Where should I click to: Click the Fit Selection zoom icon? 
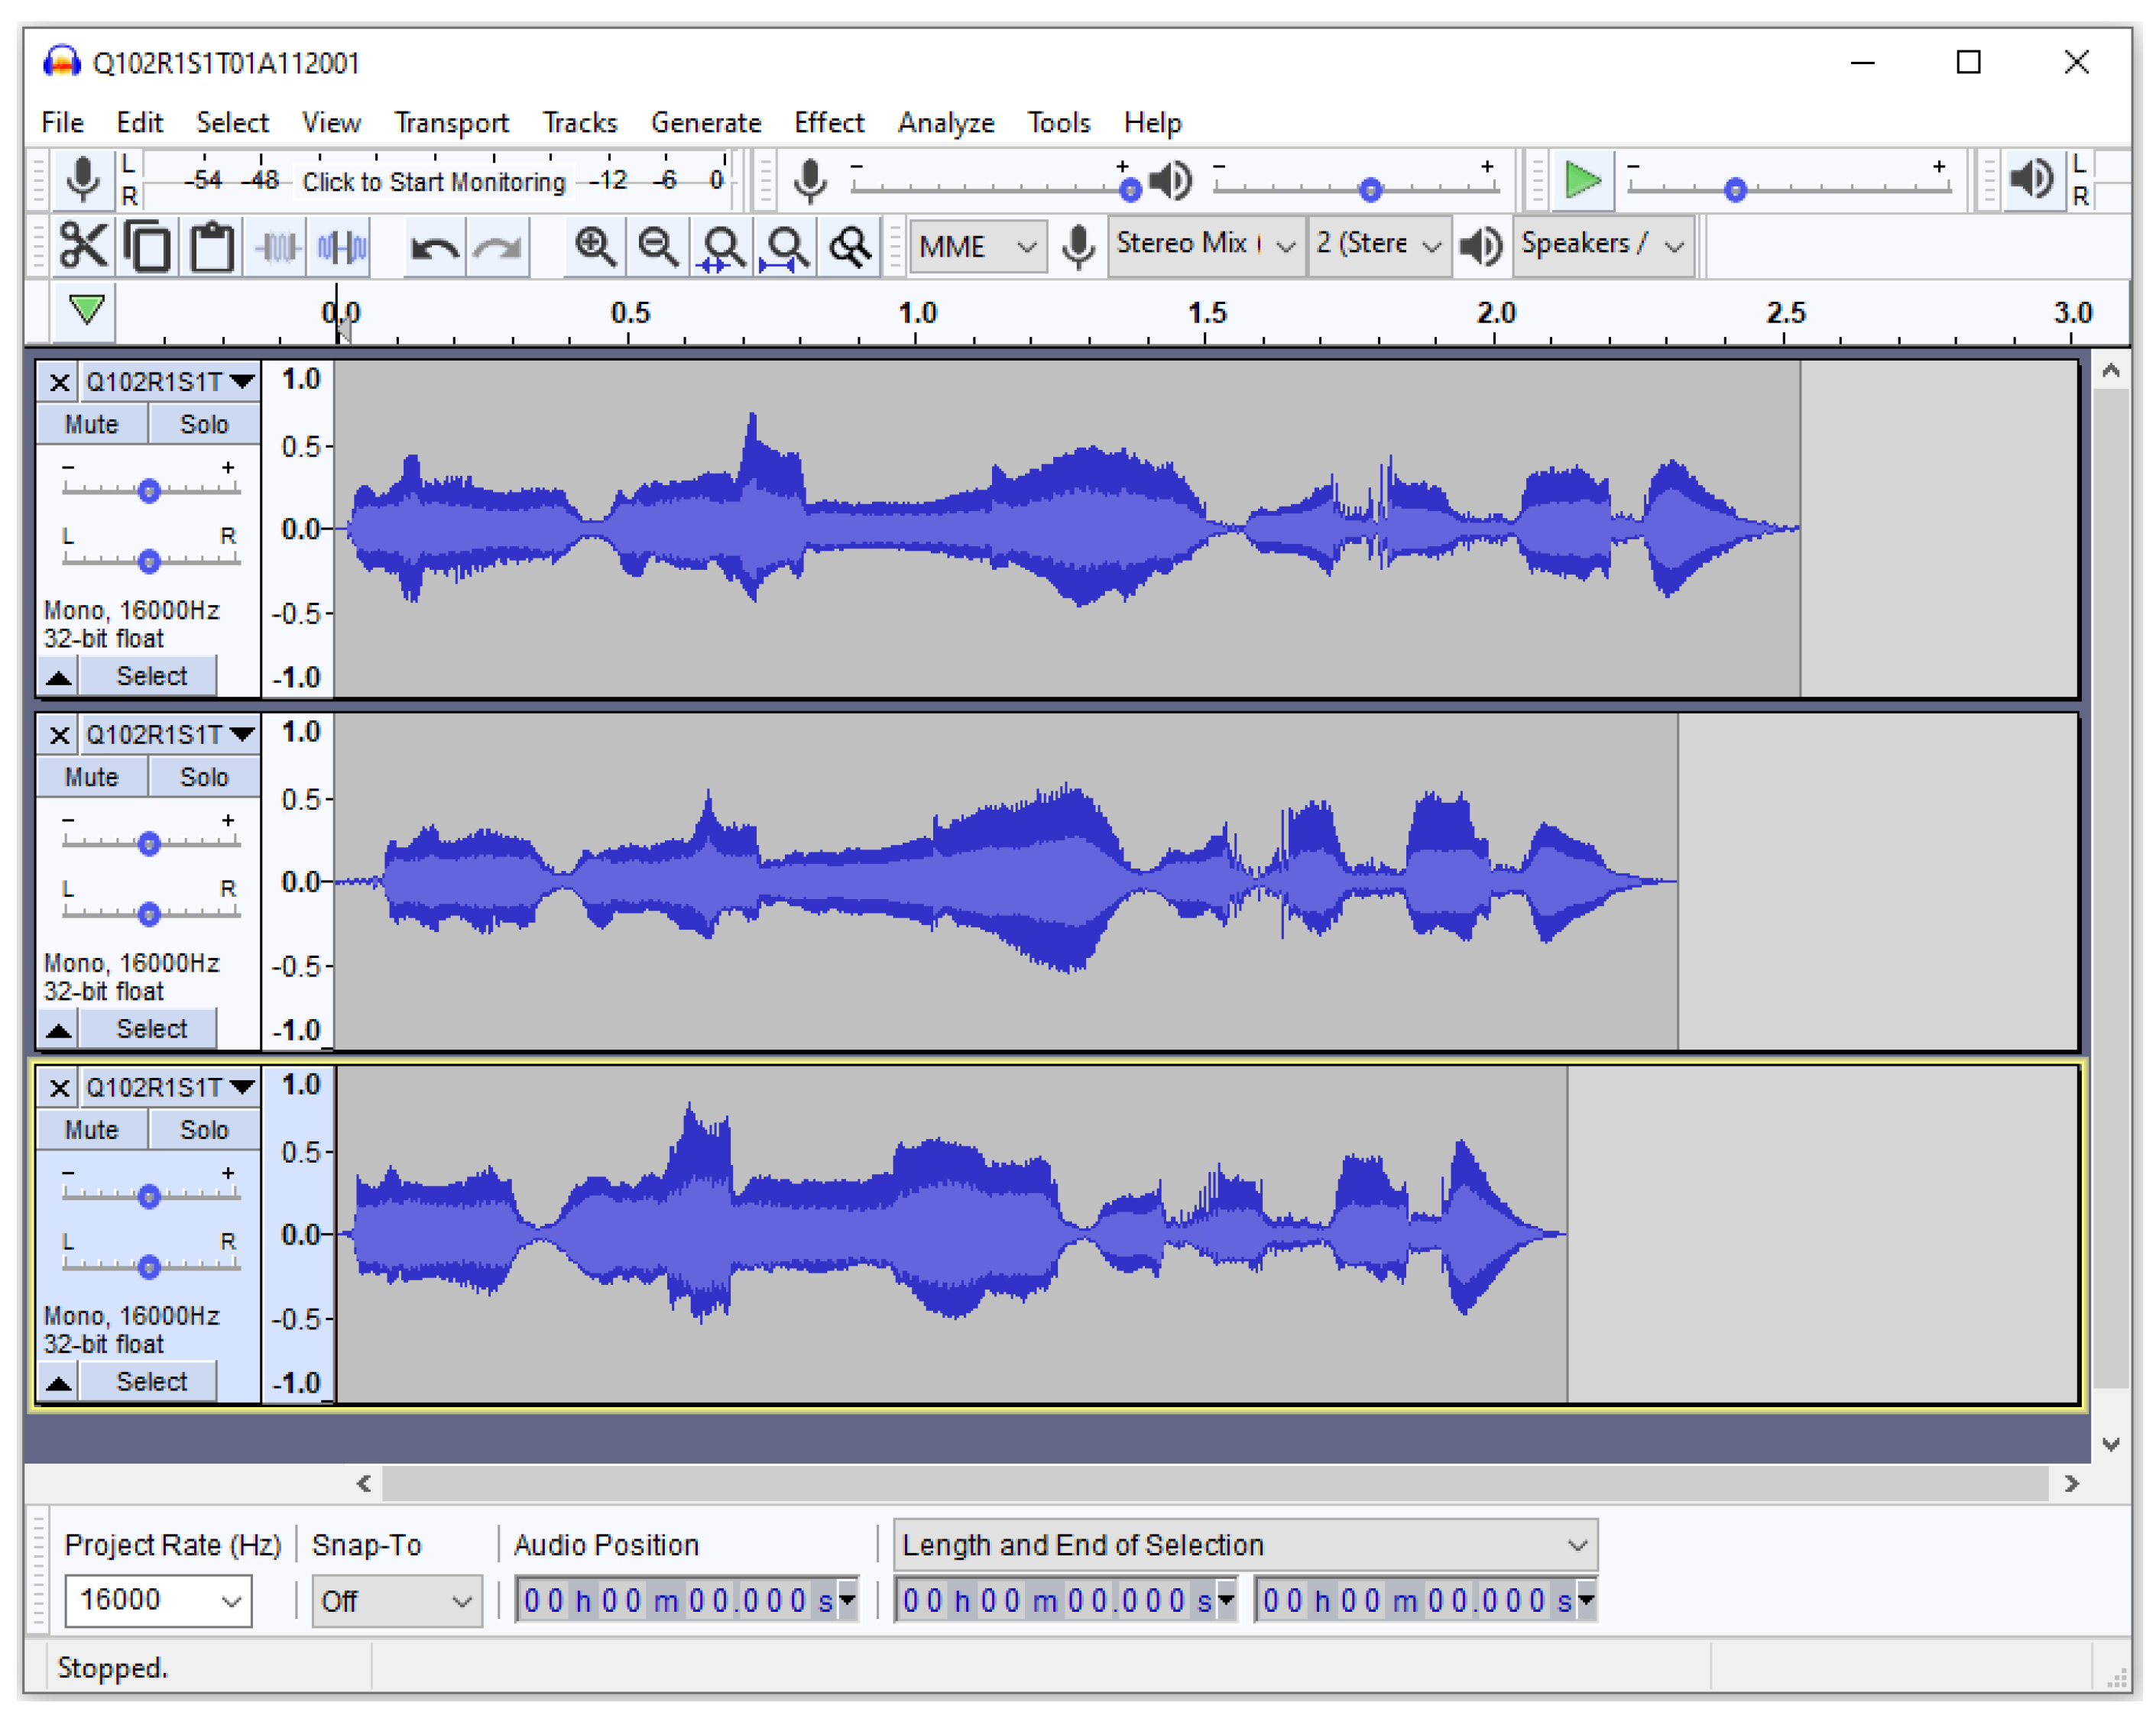coord(722,246)
